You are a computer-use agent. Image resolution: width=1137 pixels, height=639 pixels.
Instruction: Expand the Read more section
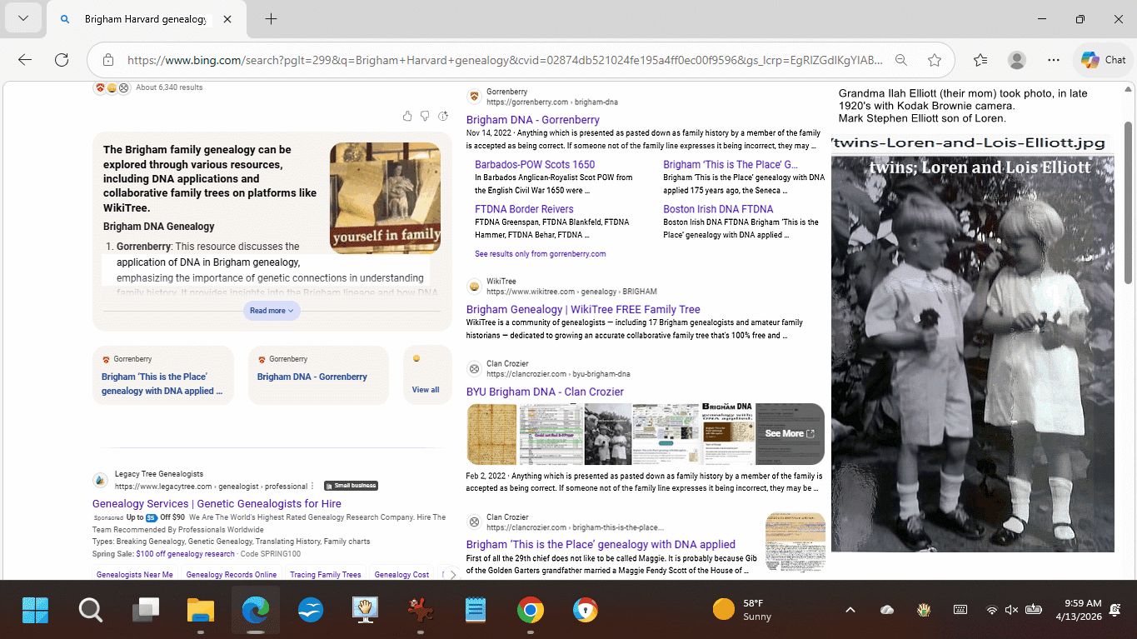272,311
